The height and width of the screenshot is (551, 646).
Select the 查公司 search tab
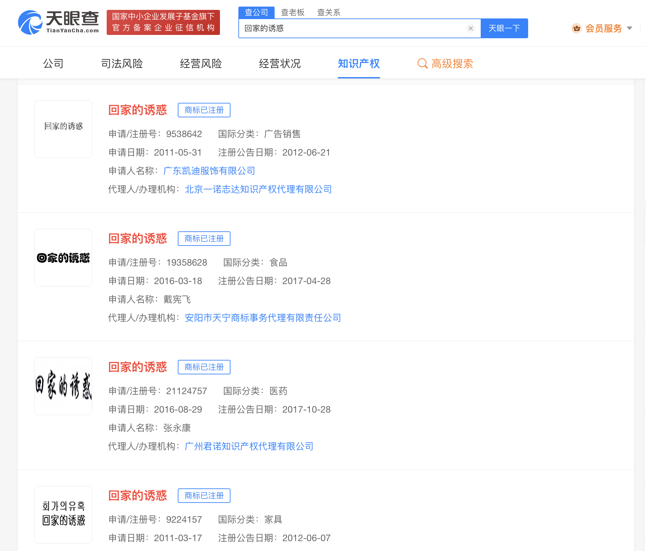tap(256, 13)
